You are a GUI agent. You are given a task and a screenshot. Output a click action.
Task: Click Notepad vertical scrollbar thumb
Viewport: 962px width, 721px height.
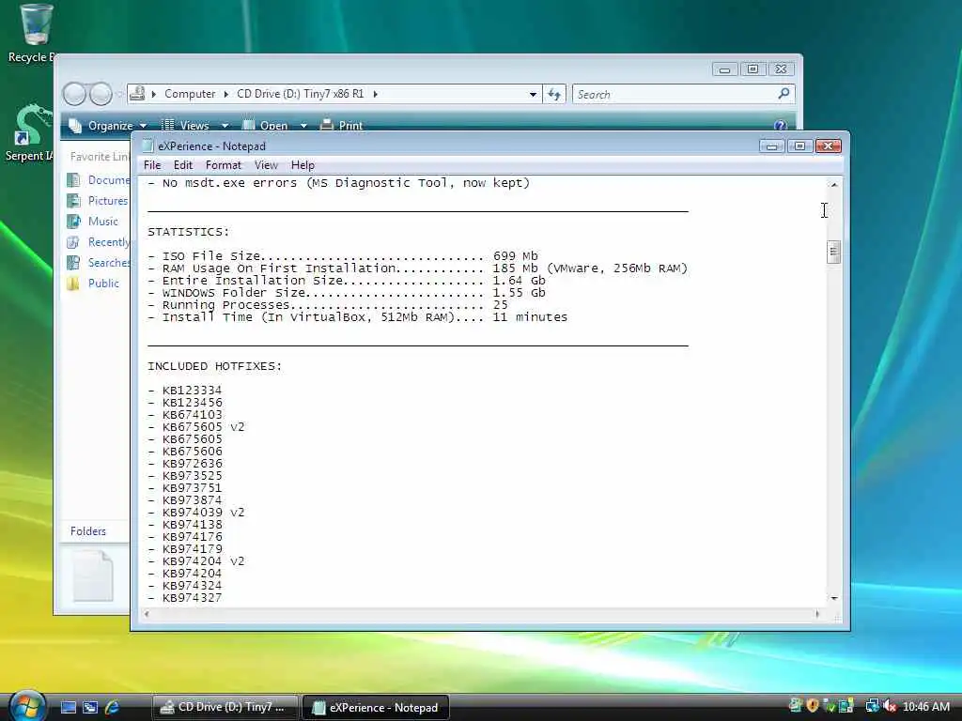tap(833, 252)
